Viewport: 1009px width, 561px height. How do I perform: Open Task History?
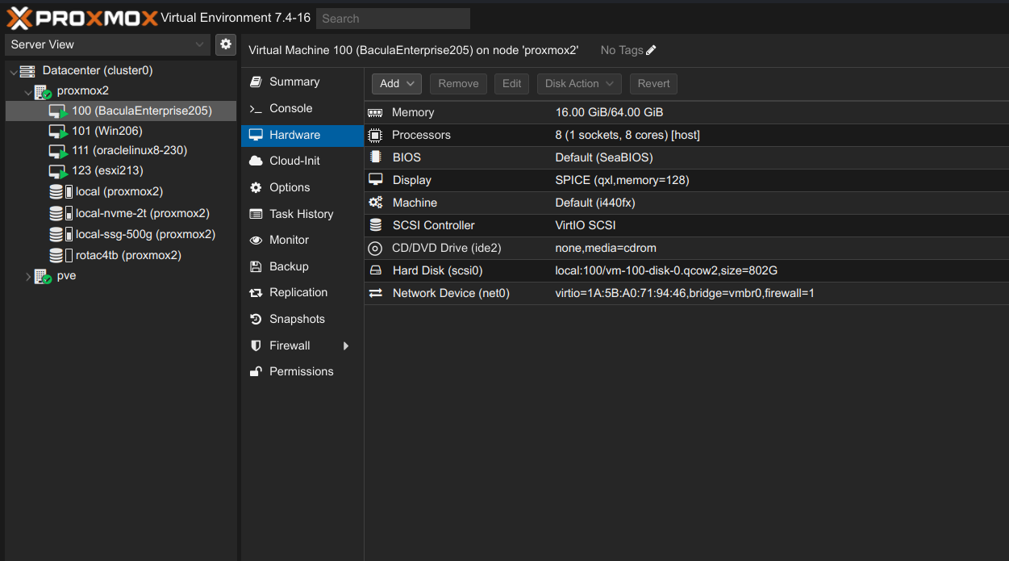[x=302, y=214]
